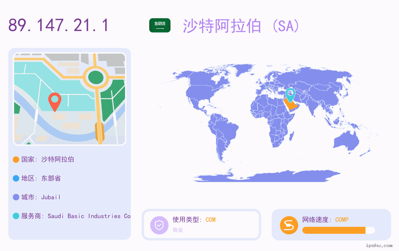
Task: Click the teal dot beside 服务商
Action: pyautogui.click(x=16, y=216)
